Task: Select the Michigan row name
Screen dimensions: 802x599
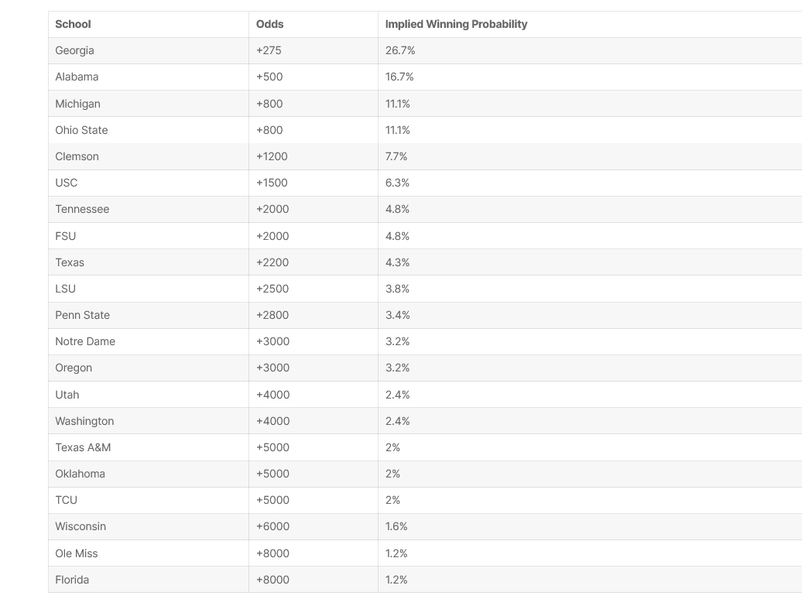Action: coord(77,104)
